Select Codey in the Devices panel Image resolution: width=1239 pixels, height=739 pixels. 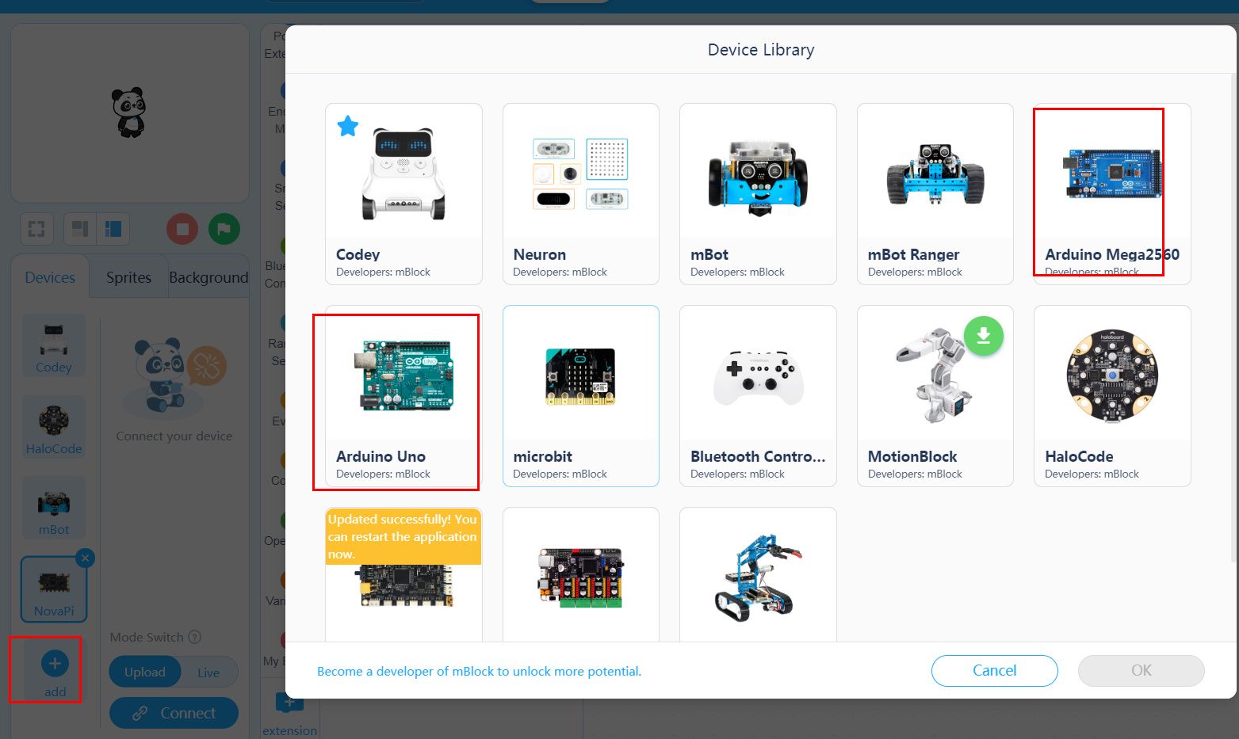(54, 345)
